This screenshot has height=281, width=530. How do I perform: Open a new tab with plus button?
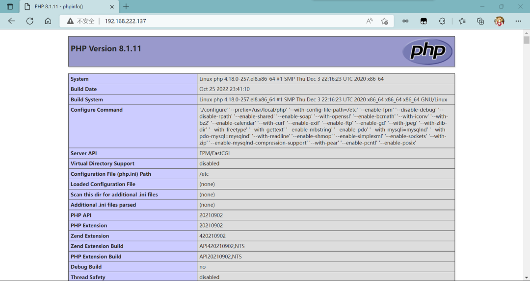(126, 7)
